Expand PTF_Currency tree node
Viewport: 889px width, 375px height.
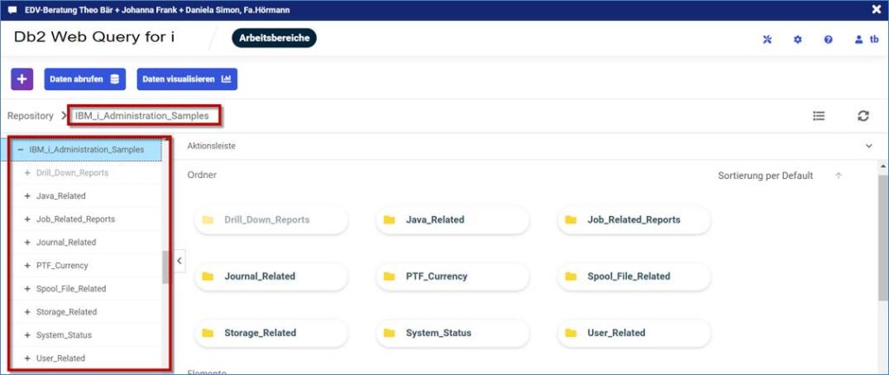click(x=27, y=266)
